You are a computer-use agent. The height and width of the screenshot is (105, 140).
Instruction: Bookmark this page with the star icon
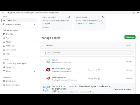click(138, 13)
